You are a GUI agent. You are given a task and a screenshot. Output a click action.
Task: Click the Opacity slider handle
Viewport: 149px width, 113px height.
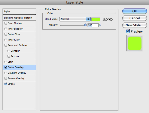tap(85, 25)
